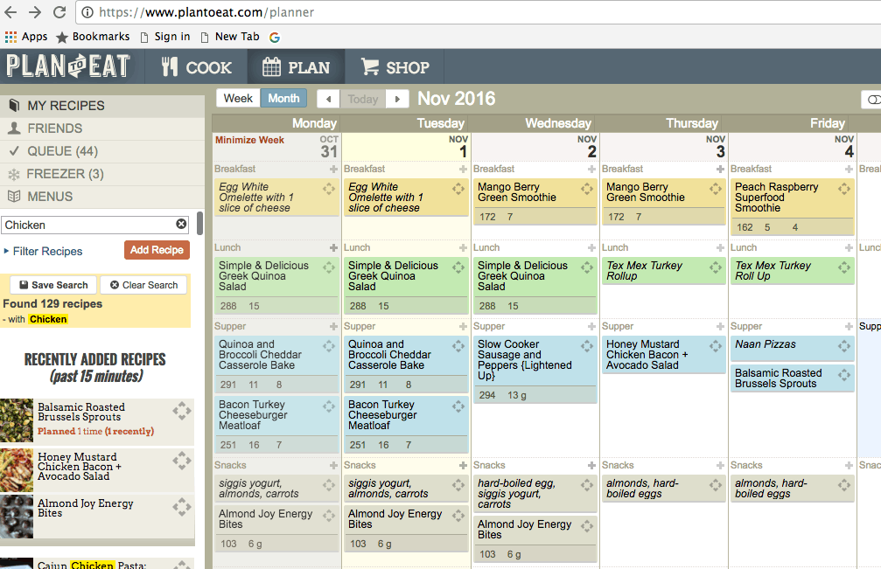Viewport: 881px width, 569px height.
Task: Click move handle on Balsamic Roasted Brussels Sprouts sidebar recipe
Action: point(181,412)
